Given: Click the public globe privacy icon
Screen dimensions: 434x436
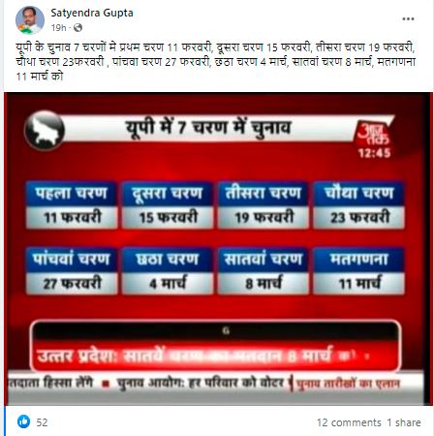Looking at the screenshot, I should [x=77, y=28].
